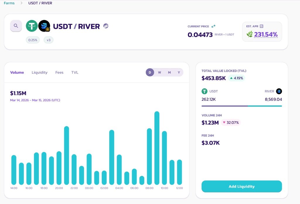Viewport: 300px width, 204px height.
Task: Click the 4.19% TVL change badge
Action: pos(236,78)
